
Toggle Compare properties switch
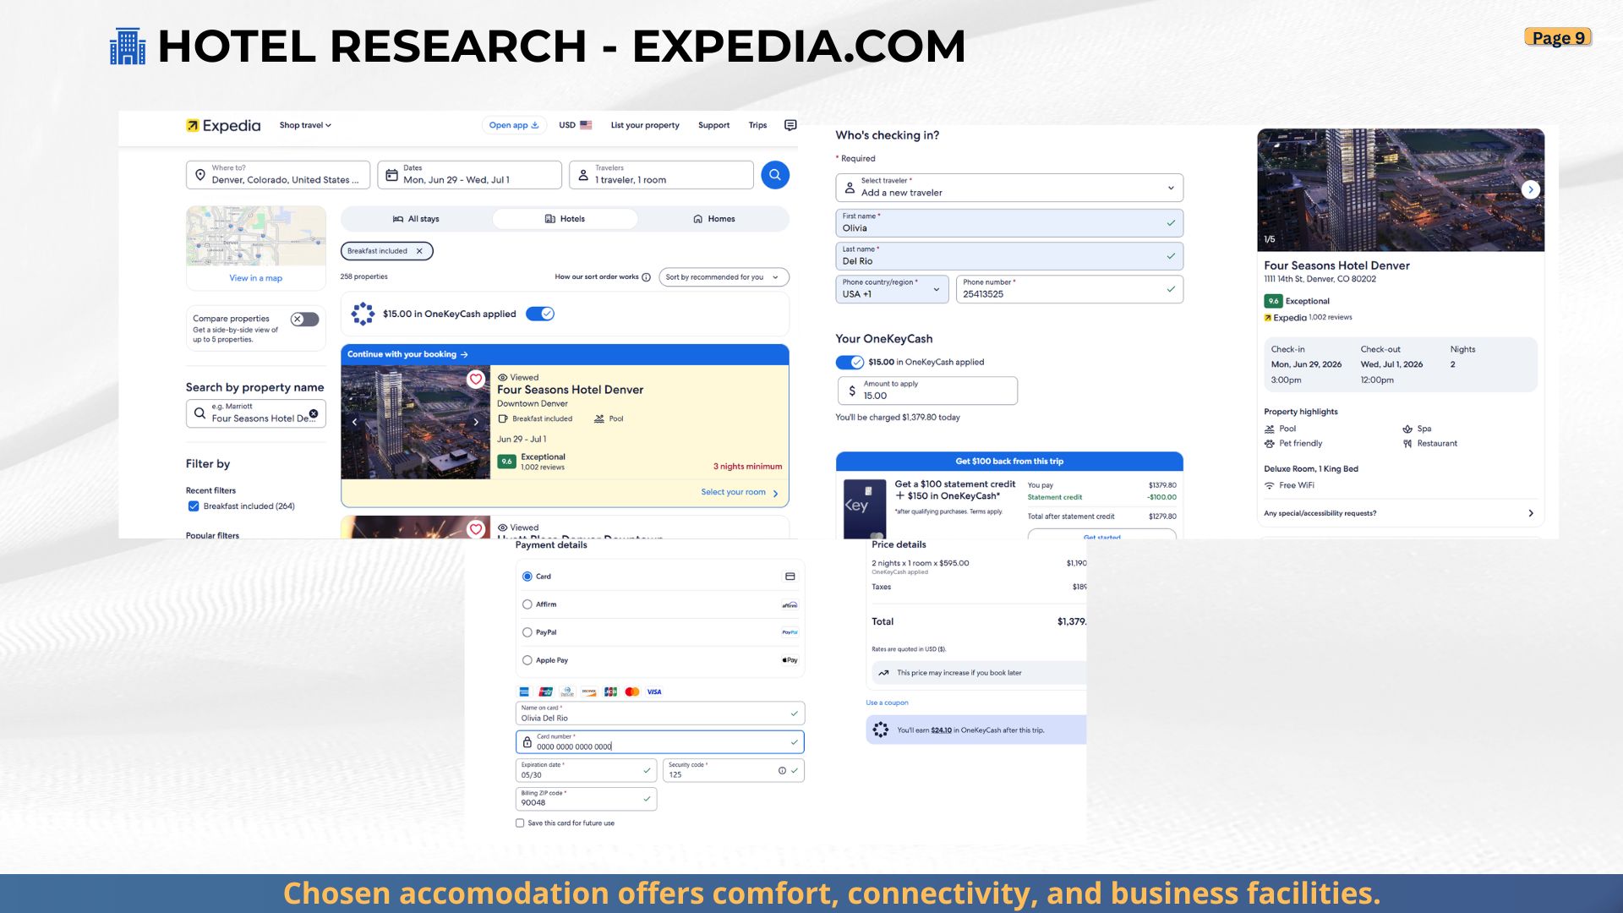click(304, 319)
